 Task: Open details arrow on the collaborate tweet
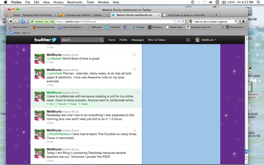point(138,92)
